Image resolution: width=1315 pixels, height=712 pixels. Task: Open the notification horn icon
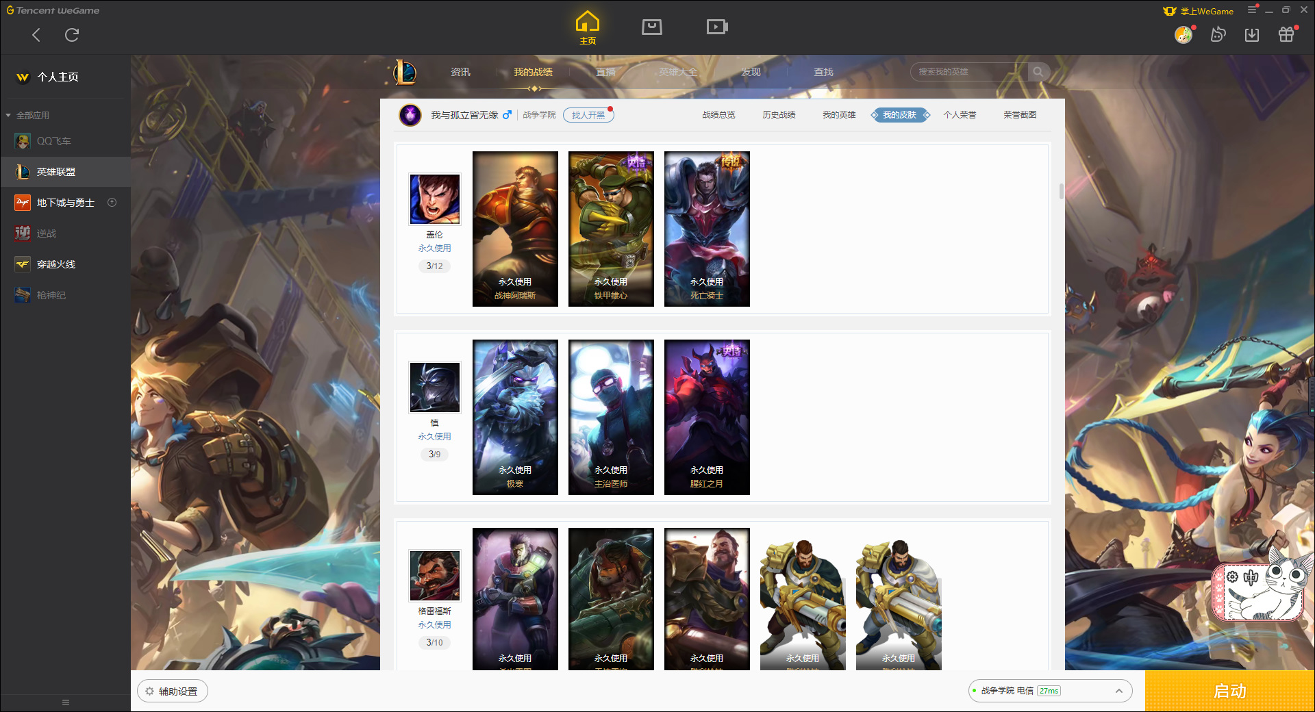coord(1218,34)
